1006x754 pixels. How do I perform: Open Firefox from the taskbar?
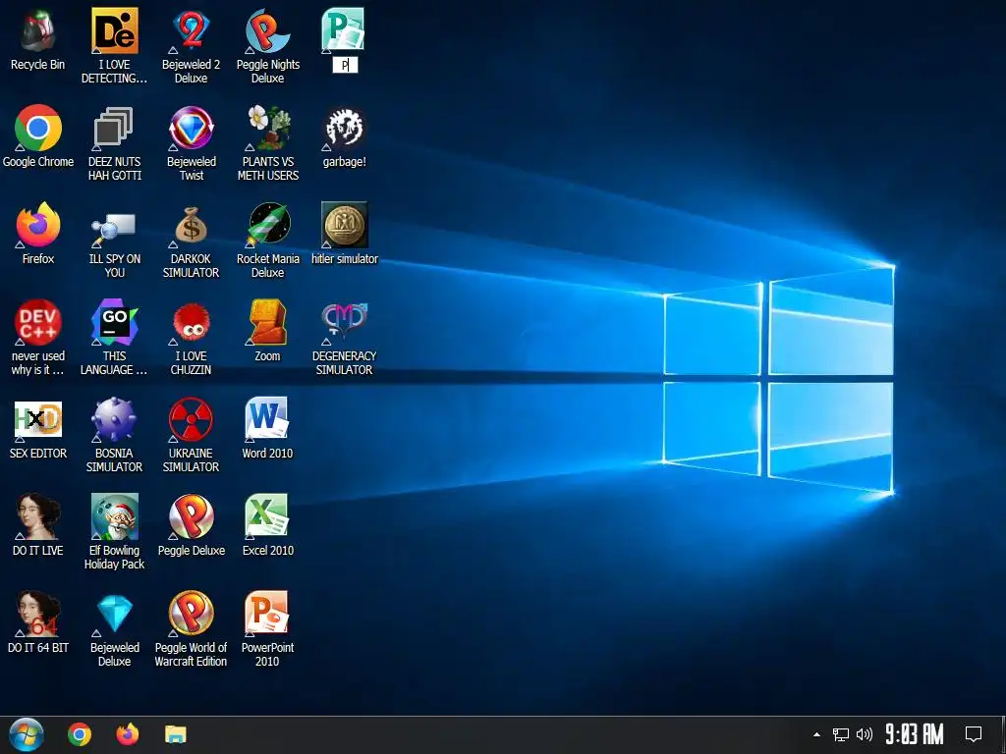[x=127, y=734]
